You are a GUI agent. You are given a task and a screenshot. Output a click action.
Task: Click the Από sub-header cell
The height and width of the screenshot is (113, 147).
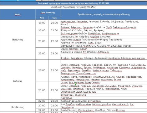pyautogui.click(x=42, y=18)
